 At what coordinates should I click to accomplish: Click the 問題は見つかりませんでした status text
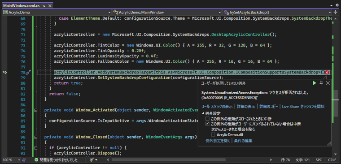click(x=59, y=160)
